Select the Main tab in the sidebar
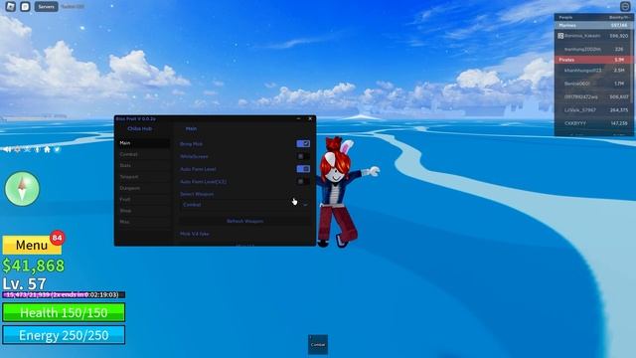Screen dimensions: 636x358 point(143,143)
